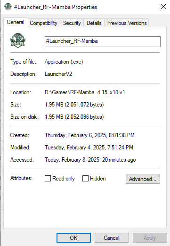The width and height of the screenshot is (170, 246).
Task: Click the Created label
Action: pyautogui.click(x=20, y=135)
